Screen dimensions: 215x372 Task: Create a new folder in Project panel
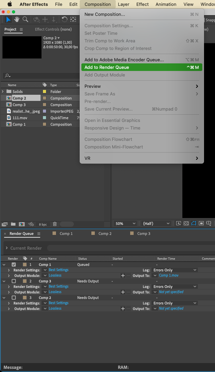point(13,224)
